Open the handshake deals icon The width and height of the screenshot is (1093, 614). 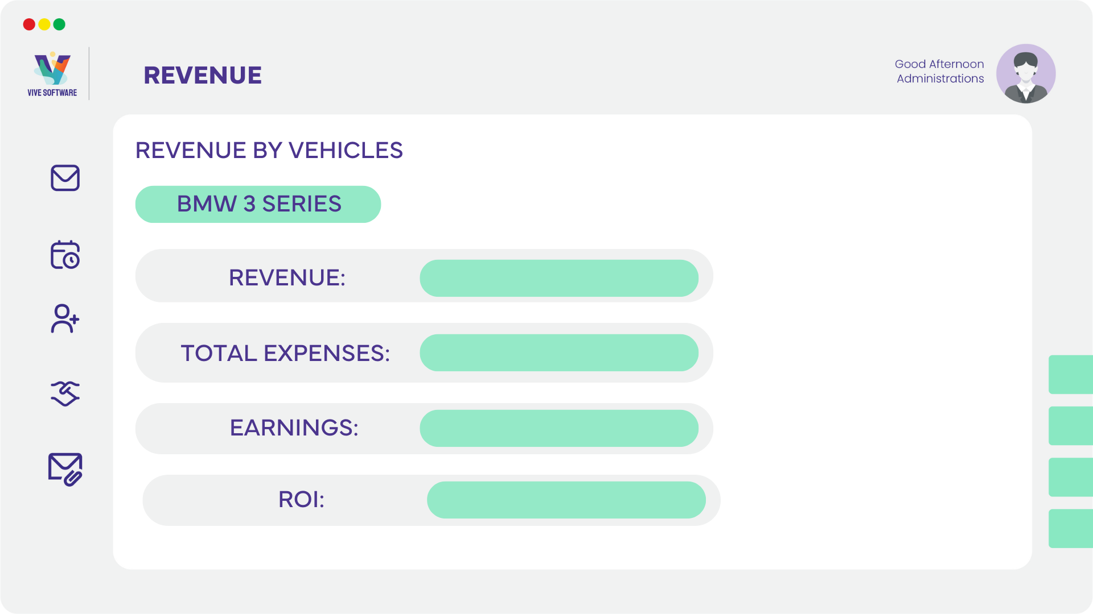point(65,393)
